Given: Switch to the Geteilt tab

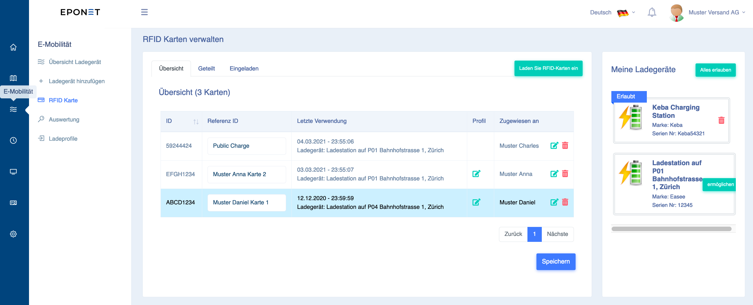Looking at the screenshot, I should [x=206, y=68].
